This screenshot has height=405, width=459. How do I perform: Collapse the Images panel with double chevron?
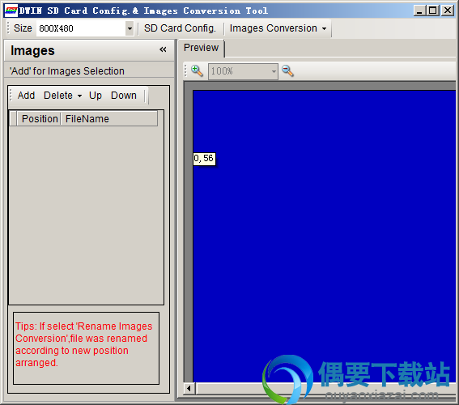click(x=163, y=49)
